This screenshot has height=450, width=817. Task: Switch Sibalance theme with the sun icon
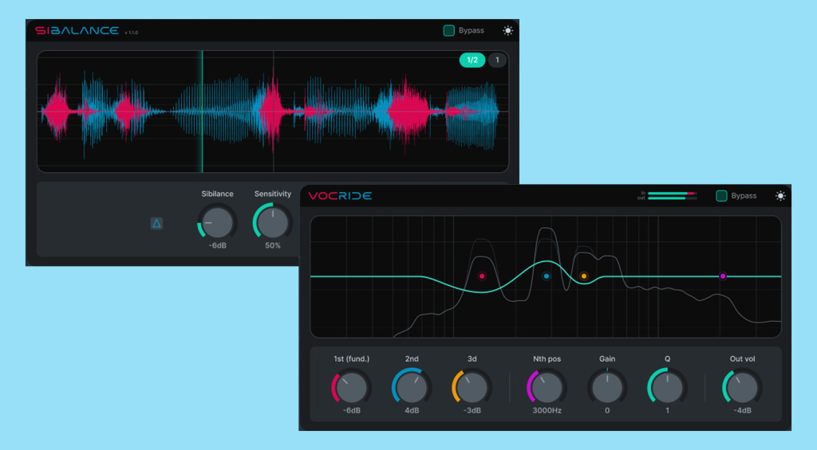click(x=507, y=31)
